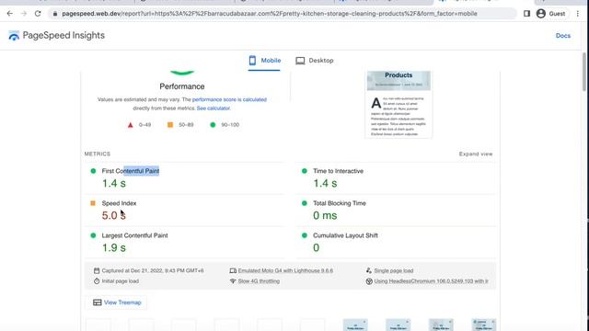Click green dot beside First Contentful Paint

pyautogui.click(x=93, y=171)
